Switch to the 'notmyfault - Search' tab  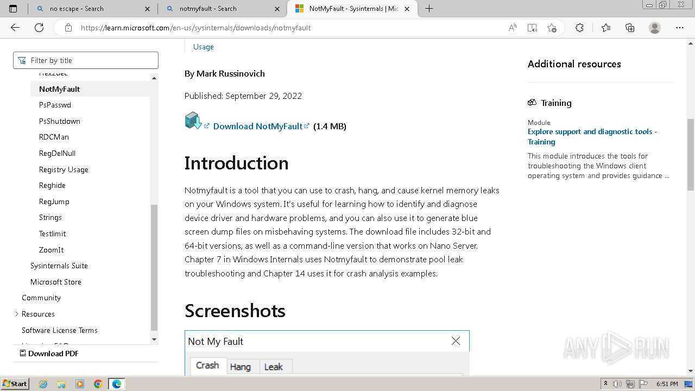point(222,9)
